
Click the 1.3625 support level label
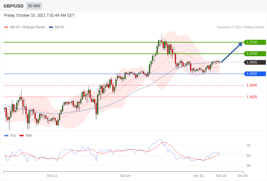click(252, 97)
